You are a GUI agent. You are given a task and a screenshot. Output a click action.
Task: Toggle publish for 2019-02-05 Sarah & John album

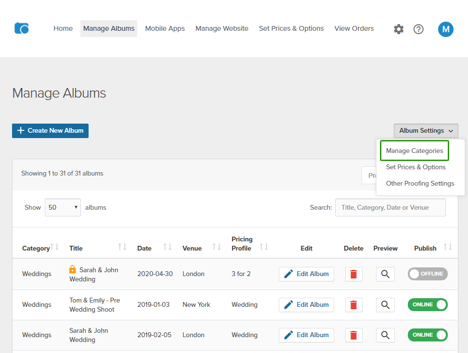(428, 335)
